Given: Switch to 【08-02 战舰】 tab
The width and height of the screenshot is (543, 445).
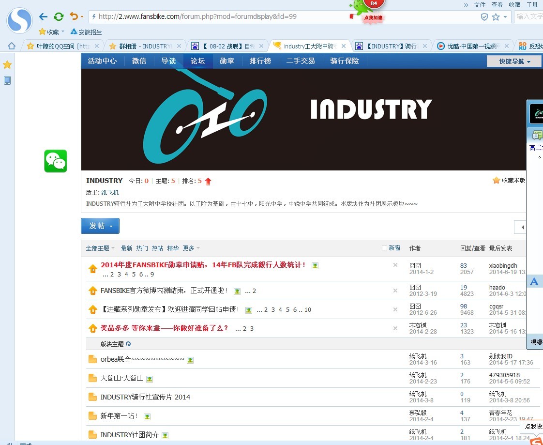Looking at the screenshot, I should [227, 46].
